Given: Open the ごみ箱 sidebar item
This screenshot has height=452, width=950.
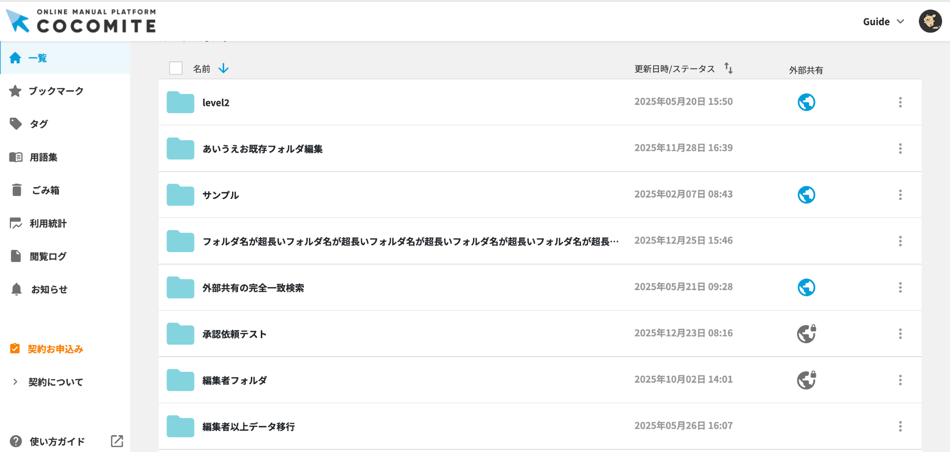Looking at the screenshot, I should tap(46, 190).
